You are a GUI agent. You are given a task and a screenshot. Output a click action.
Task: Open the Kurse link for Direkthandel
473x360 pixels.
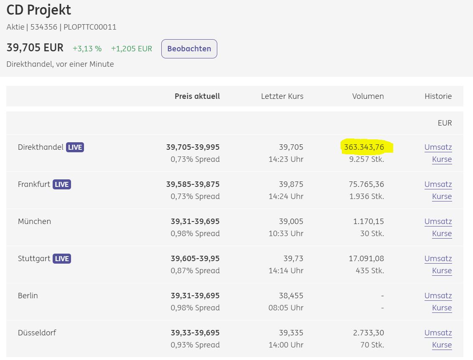(x=442, y=159)
